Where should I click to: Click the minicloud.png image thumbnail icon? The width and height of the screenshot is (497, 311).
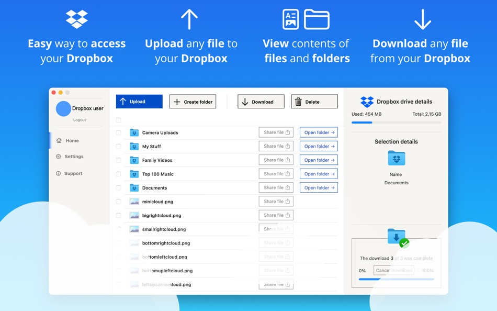point(134,202)
